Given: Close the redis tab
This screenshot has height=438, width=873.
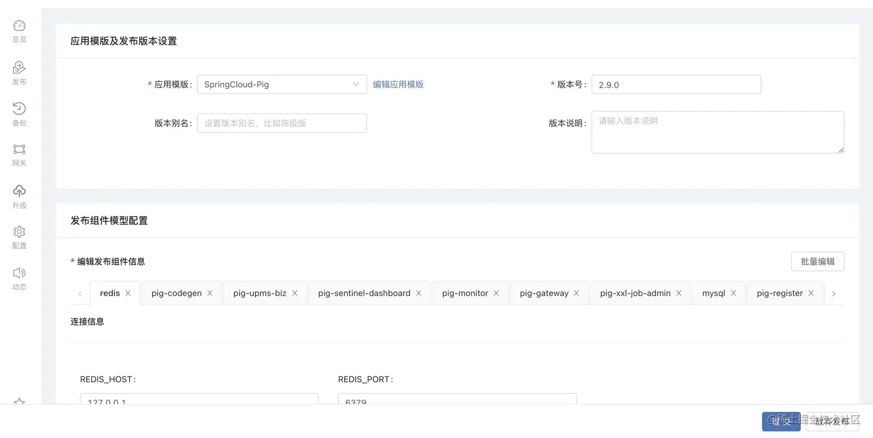Looking at the screenshot, I should coord(128,293).
